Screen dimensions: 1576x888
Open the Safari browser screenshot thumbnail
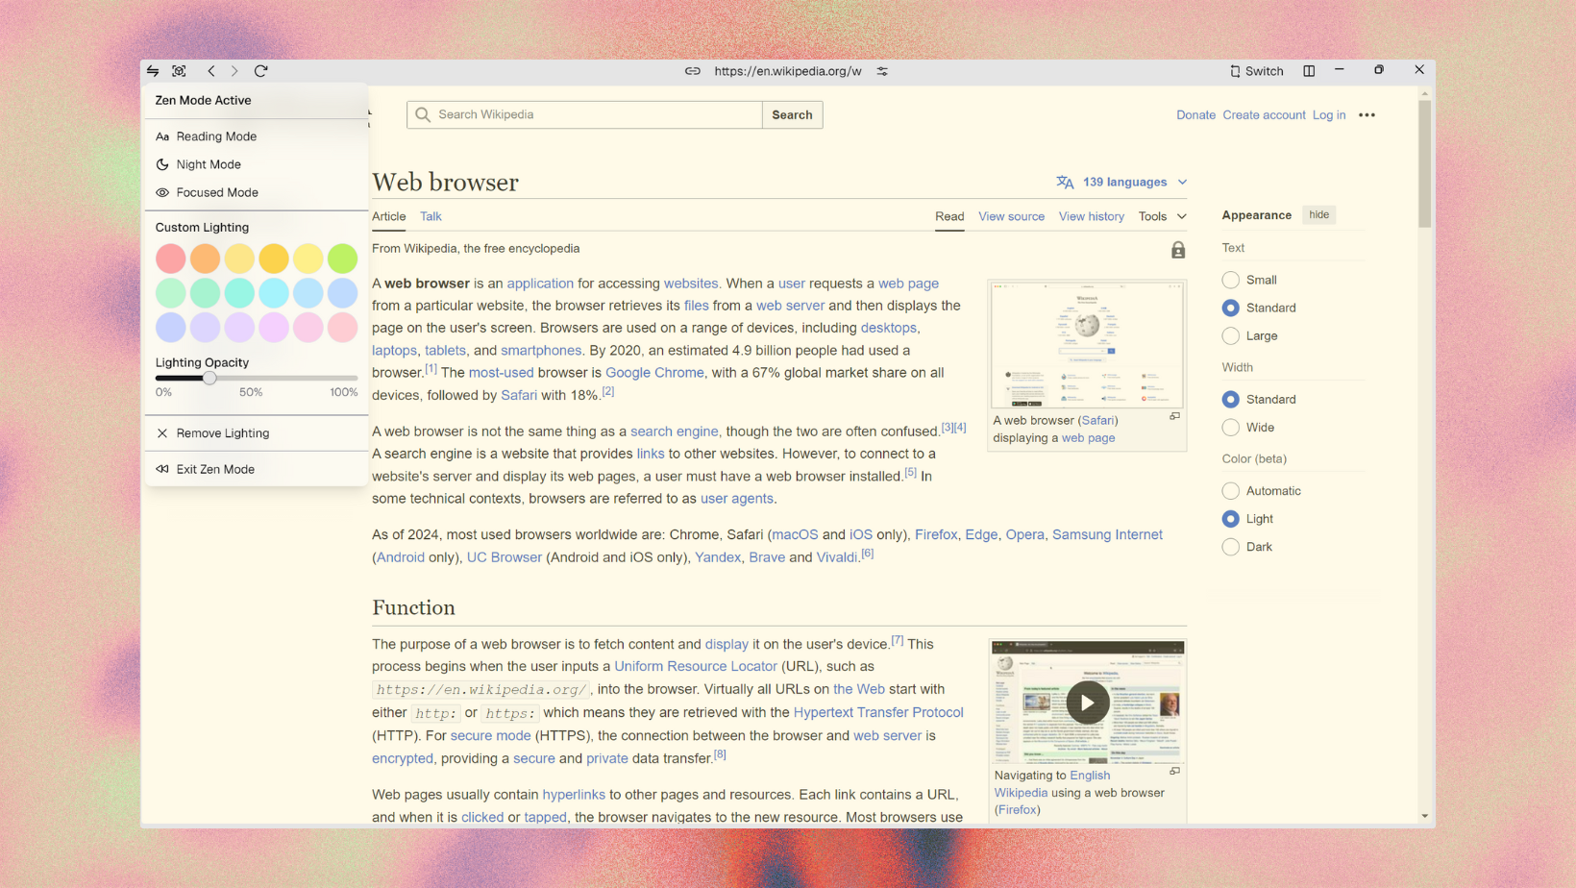(1087, 345)
